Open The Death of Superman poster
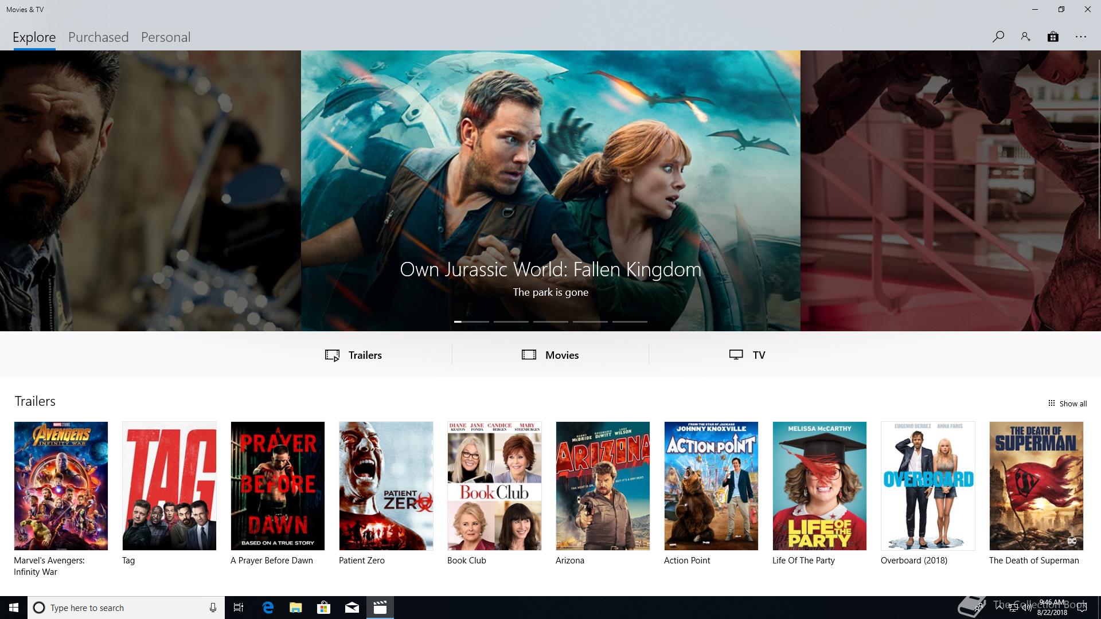 coord(1036,486)
